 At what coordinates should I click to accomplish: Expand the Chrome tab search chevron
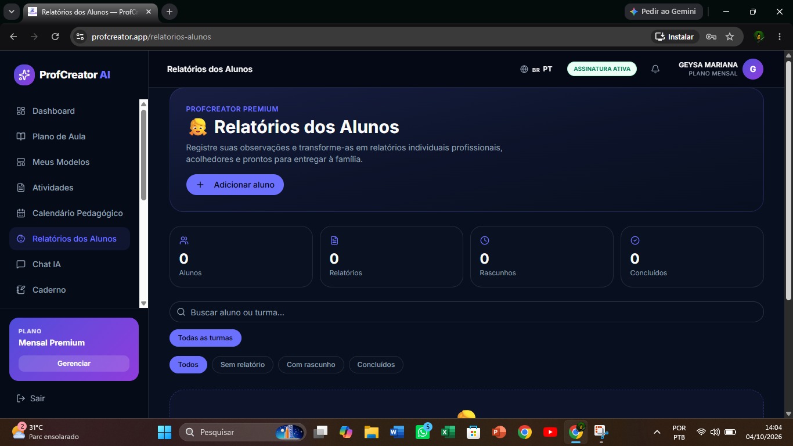(11, 12)
